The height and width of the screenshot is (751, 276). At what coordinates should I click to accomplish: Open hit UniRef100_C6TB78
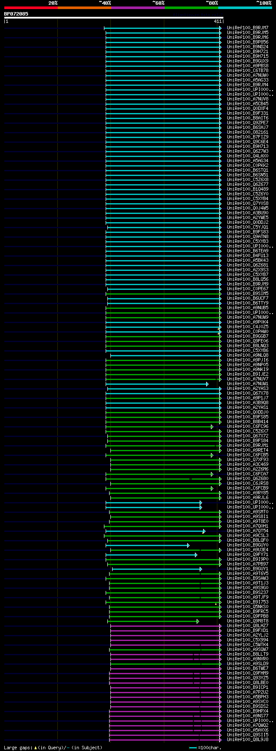pos(248,71)
